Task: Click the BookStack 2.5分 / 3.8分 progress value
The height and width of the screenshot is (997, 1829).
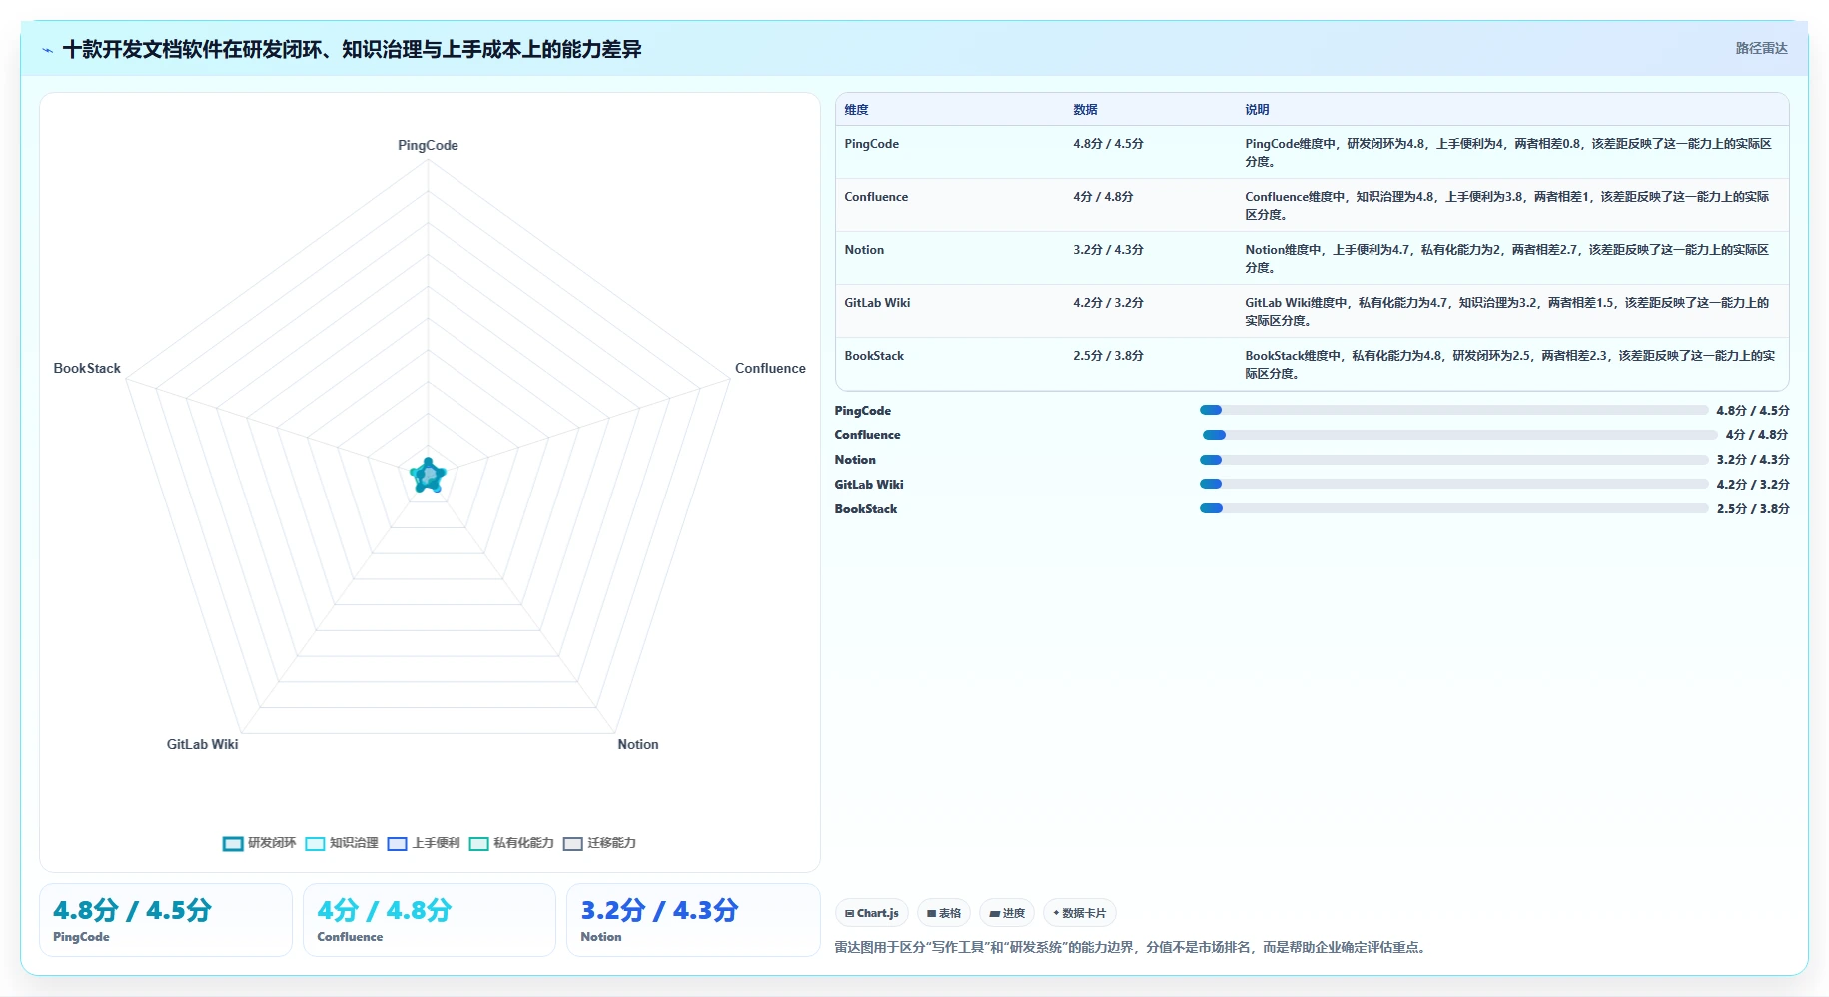Action: (1753, 509)
